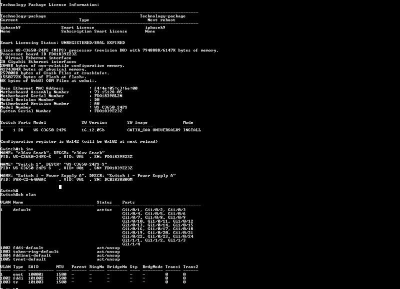
Task: Select SAID value 101003
Action: (x=35, y=282)
